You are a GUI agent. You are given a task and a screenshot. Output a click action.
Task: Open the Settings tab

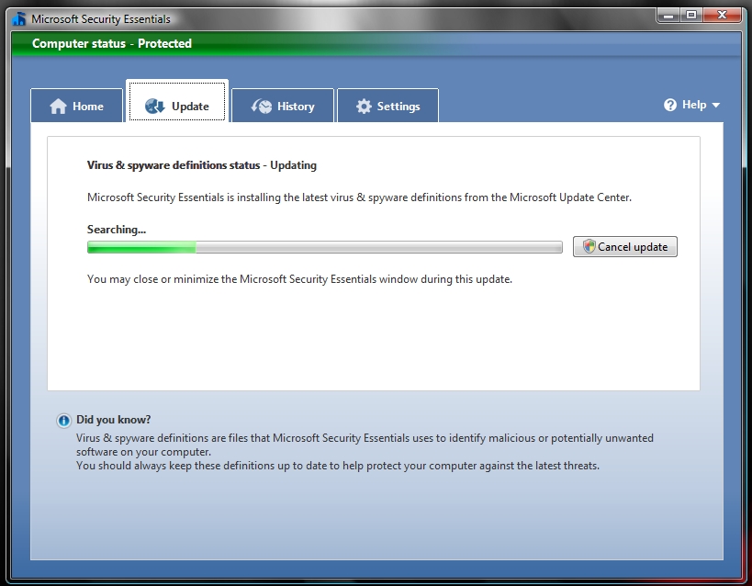[x=388, y=106]
